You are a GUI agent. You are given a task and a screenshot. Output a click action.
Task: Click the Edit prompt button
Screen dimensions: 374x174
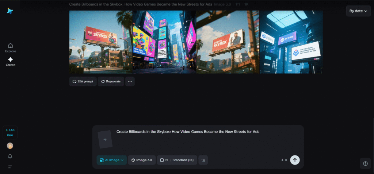tap(83, 81)
